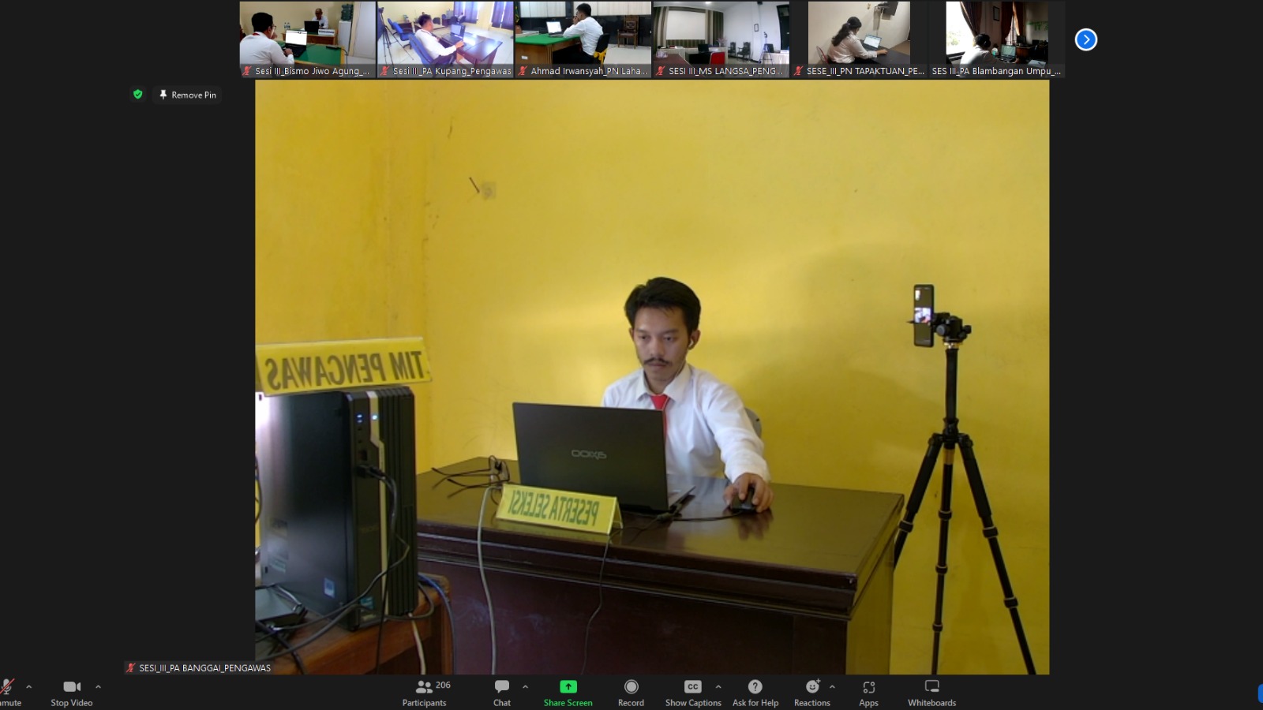Stop Video camera toggle
The height and width of the screenshot is (710, 1263).
point(72,693)
